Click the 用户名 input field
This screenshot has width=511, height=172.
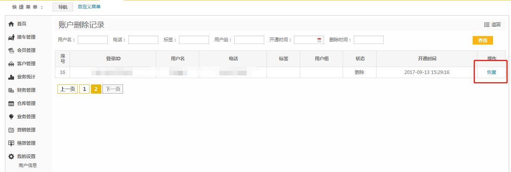point(93,40)
